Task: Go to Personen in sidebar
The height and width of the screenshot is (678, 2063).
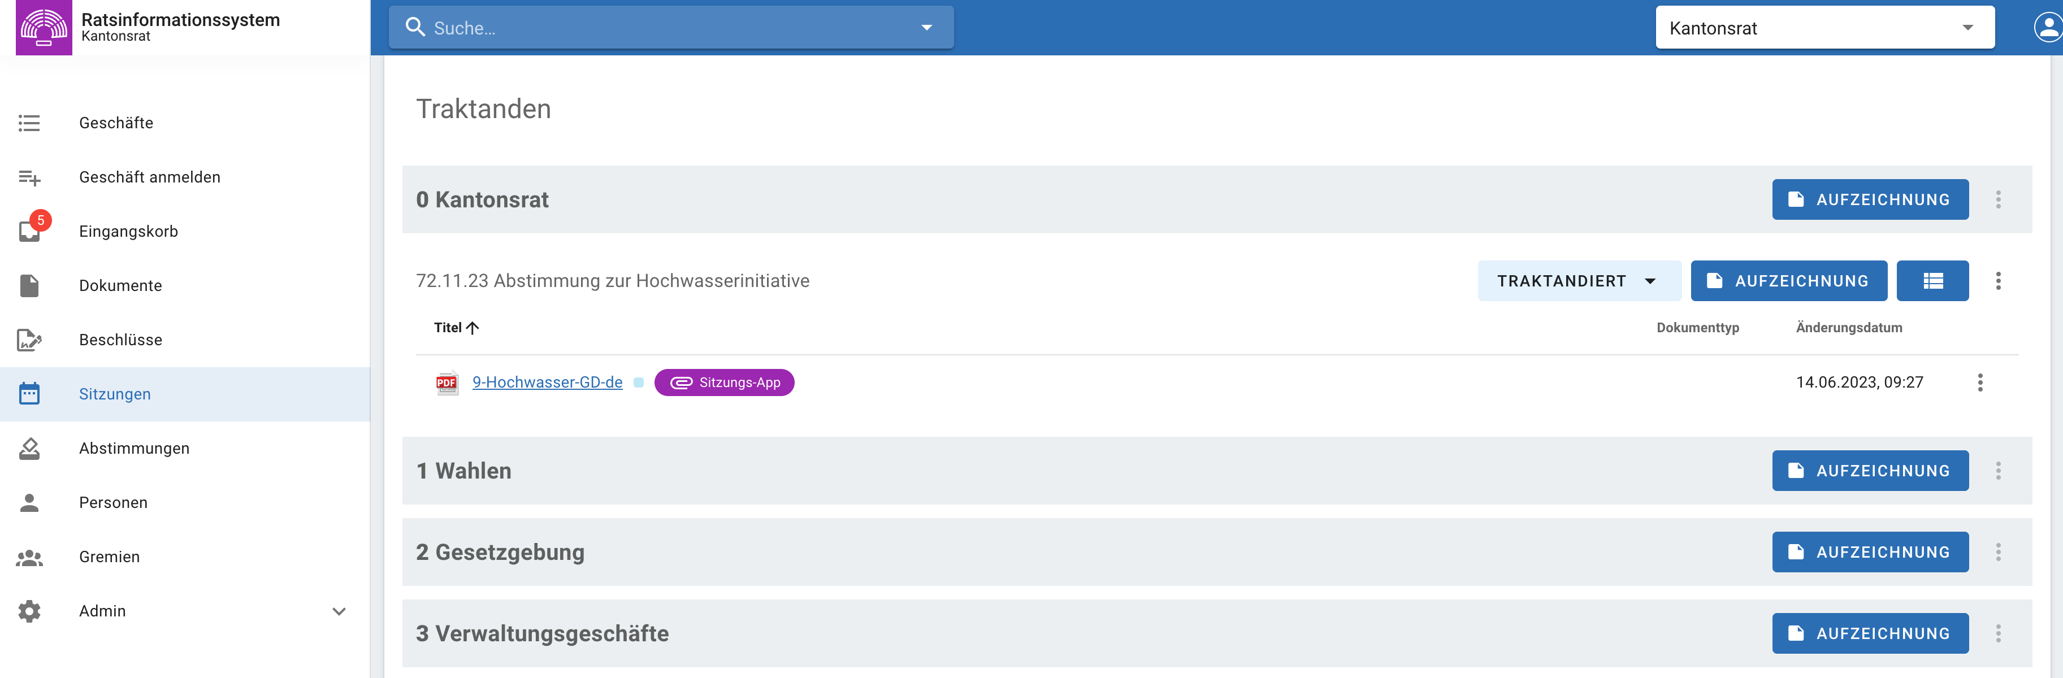Action: (113, 503)
